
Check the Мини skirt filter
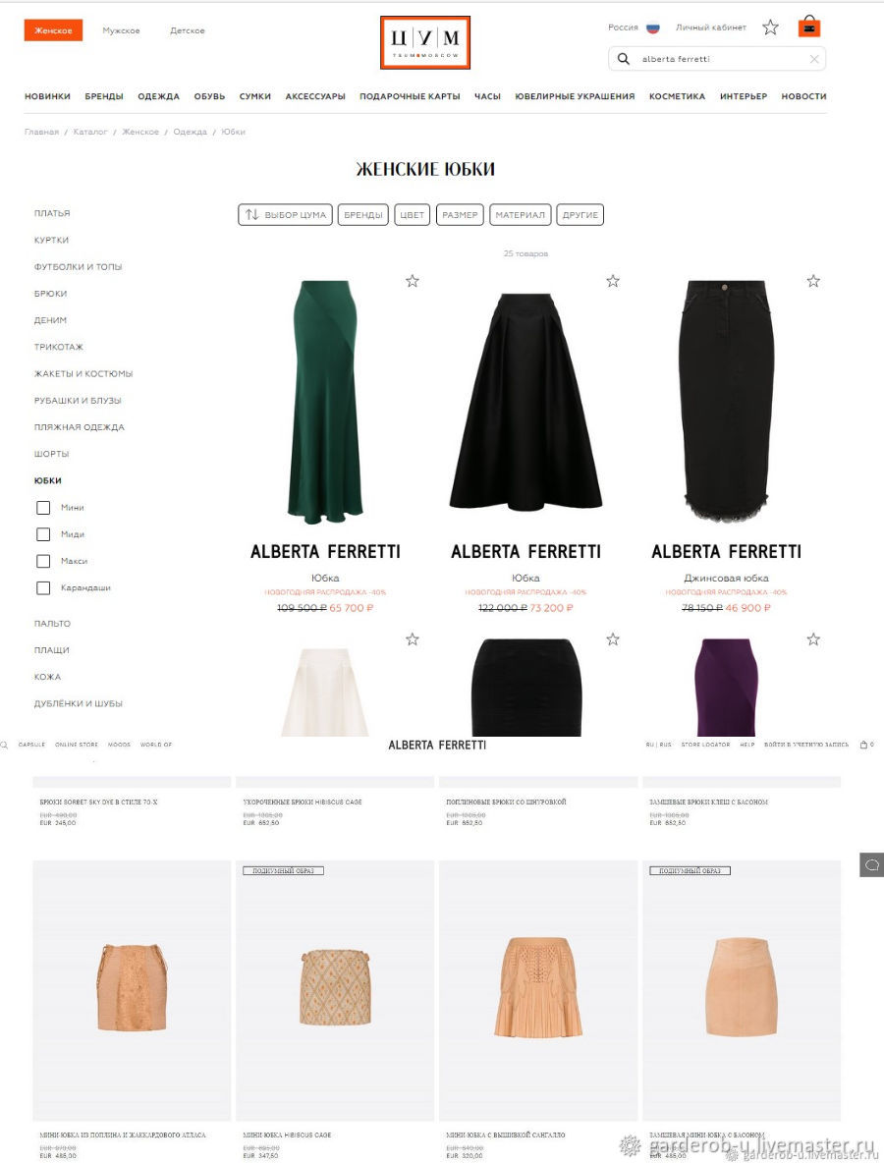point(43,507)
